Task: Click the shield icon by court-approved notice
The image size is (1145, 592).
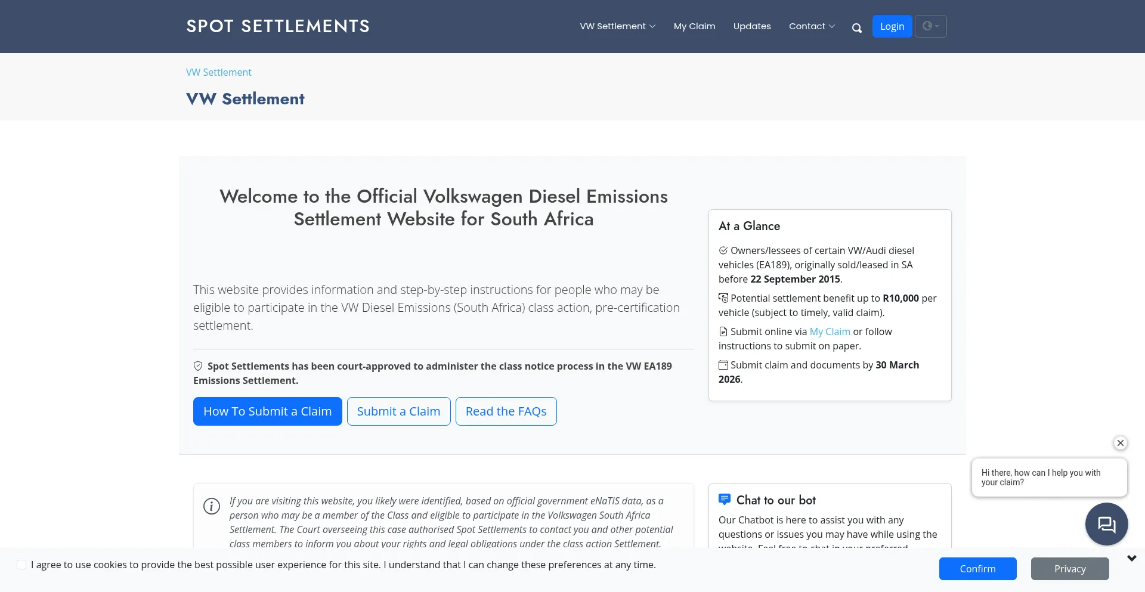Action: [x=198, y=366]
